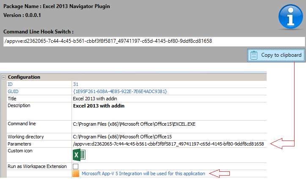Screen dimensions: 306x179
Task: Click the Custom icon property label
Action: (x=20, y=151)
